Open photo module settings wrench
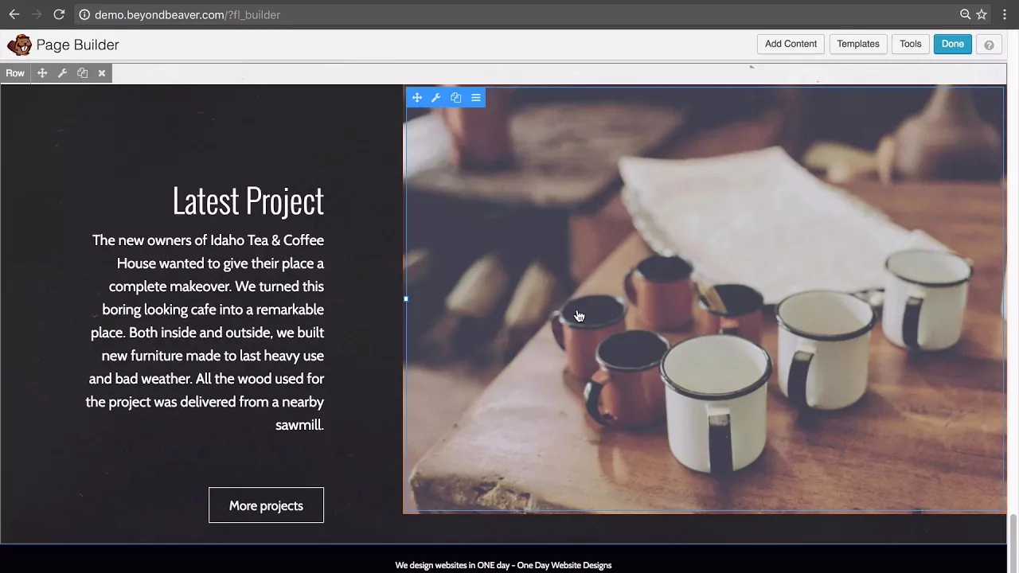The height and width of the screenshot is (573, 1019). 435,98
